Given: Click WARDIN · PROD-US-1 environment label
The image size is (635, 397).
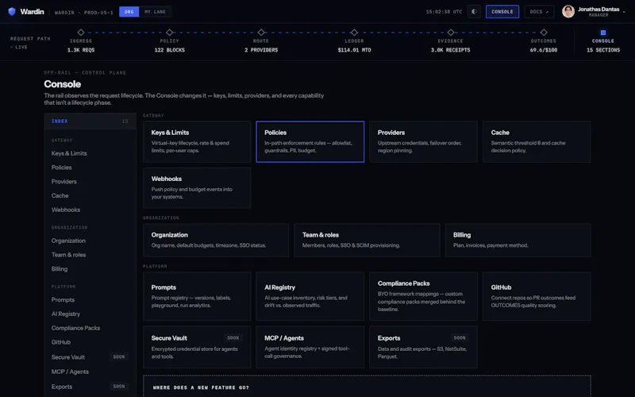Looking at the screenshot, I should (84, 13).
